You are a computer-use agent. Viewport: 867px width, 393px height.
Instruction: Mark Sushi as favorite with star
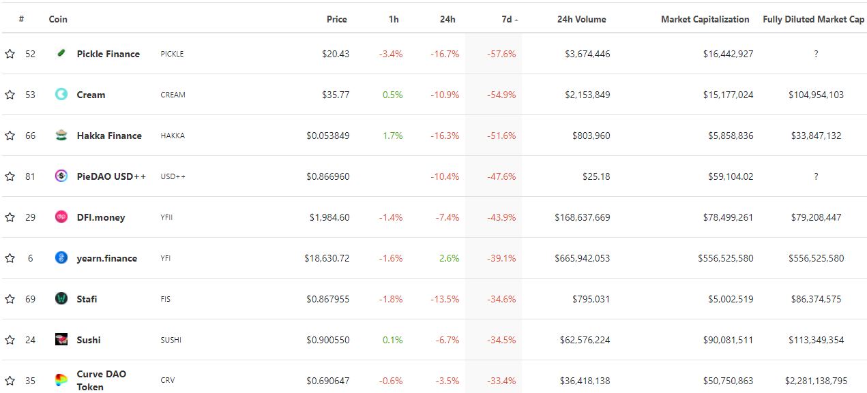coord(10,340)
